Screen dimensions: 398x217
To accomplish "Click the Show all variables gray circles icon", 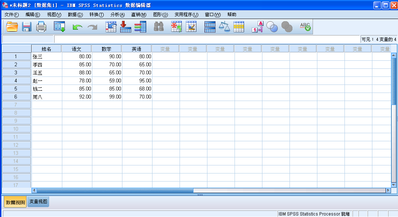I will pos(287,27).
